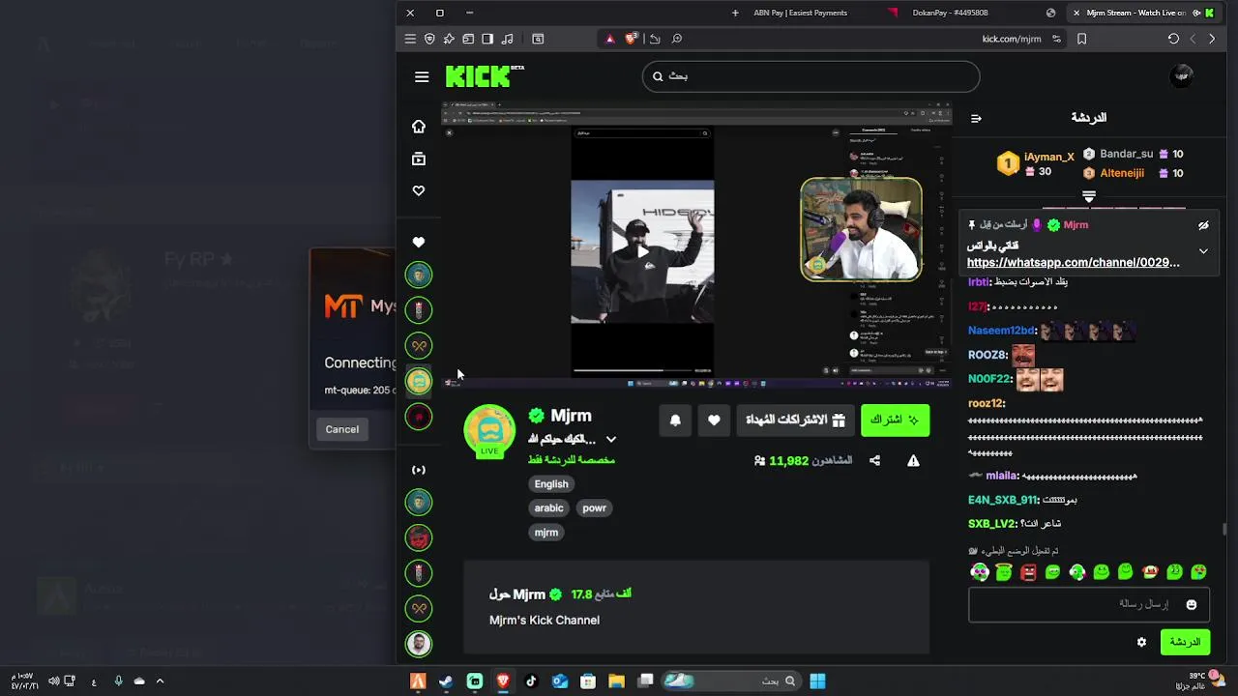
Task: Click the green Subscribe button
Action: point(895,420)
